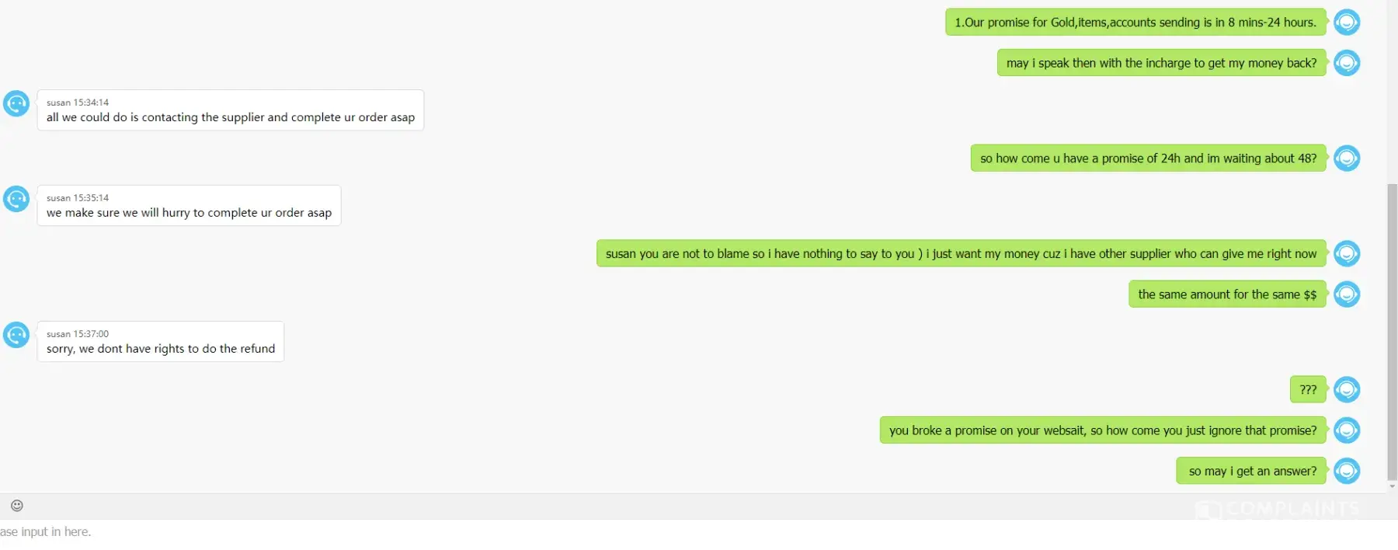
Task: Open the emoji picker smiley icon
Action: pyautogui.click(x=17, y=506)
